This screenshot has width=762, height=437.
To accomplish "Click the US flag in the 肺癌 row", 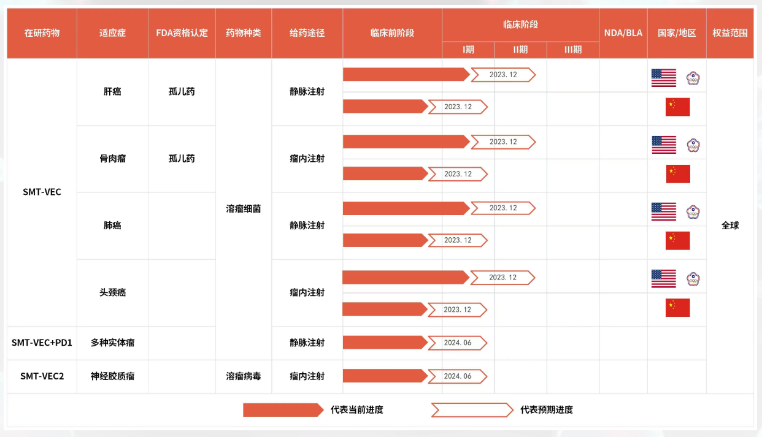I will coord(663,211).
